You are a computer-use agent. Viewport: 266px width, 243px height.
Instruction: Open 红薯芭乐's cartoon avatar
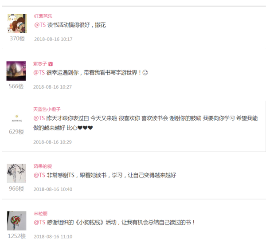pos(17,23)
